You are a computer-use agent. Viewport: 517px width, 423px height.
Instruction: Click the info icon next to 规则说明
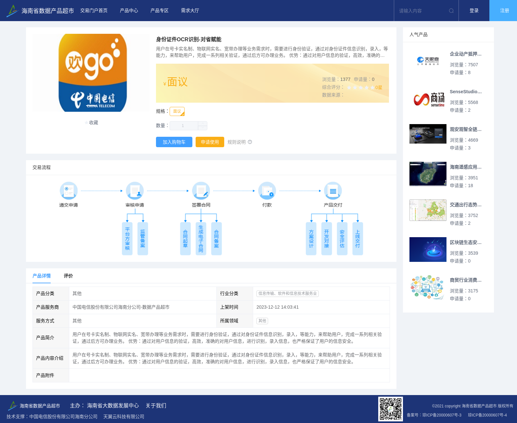point(250,142)
